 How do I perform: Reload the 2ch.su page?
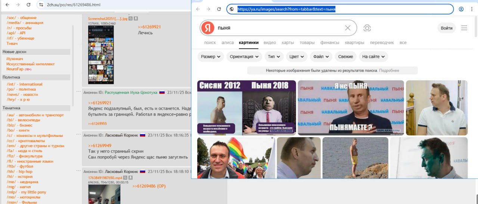pyautogui.click(x=29, y=5)
